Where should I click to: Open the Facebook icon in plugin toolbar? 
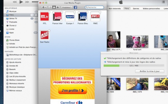(75, 7)
